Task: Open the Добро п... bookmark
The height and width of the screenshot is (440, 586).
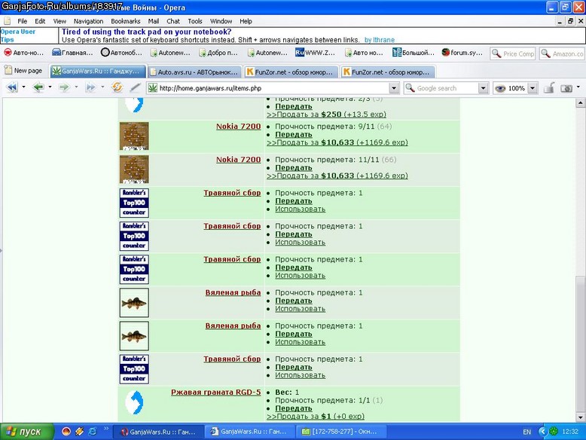Action: pyautogui.click(x=218, y=53)
